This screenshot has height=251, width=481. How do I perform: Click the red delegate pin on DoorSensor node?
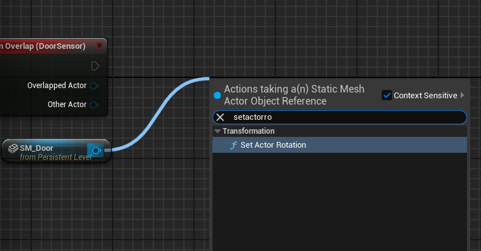[99, 46]
